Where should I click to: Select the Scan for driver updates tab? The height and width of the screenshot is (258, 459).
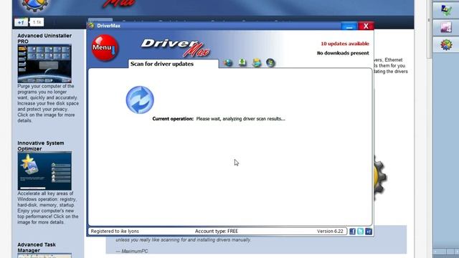click(x=174, y=64)
